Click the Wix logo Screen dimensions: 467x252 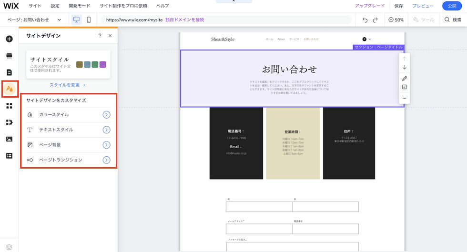(11, 6)
